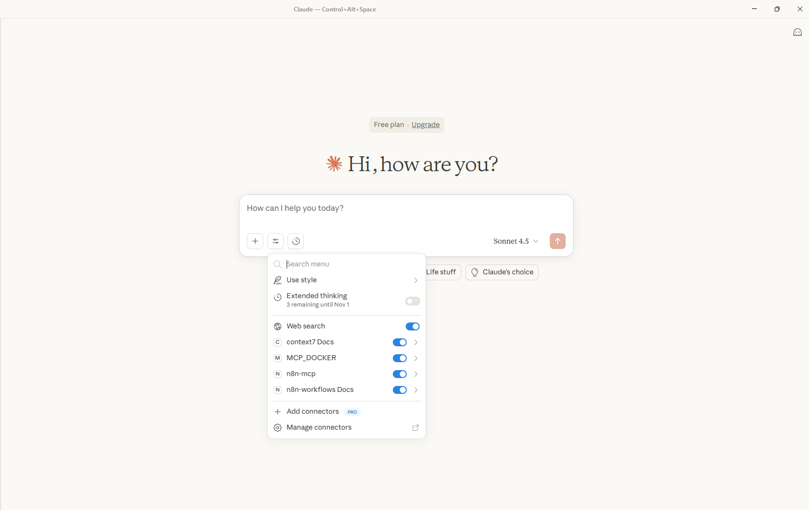Click the extended thinking clock icon in composer
Viewport: 809px width, 510px height.
click(x=296, y=241)
